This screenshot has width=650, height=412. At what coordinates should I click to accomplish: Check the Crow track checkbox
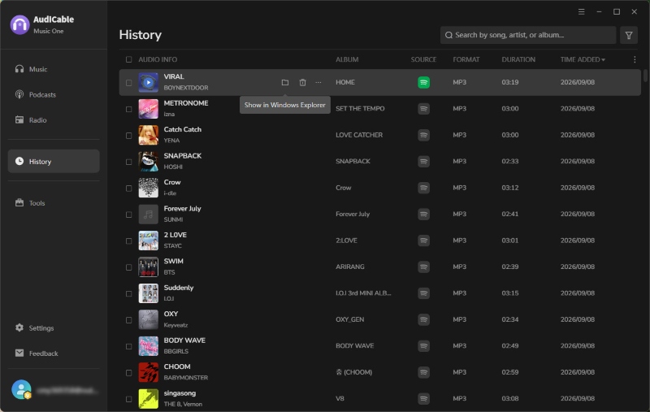[x=128, y=189]
